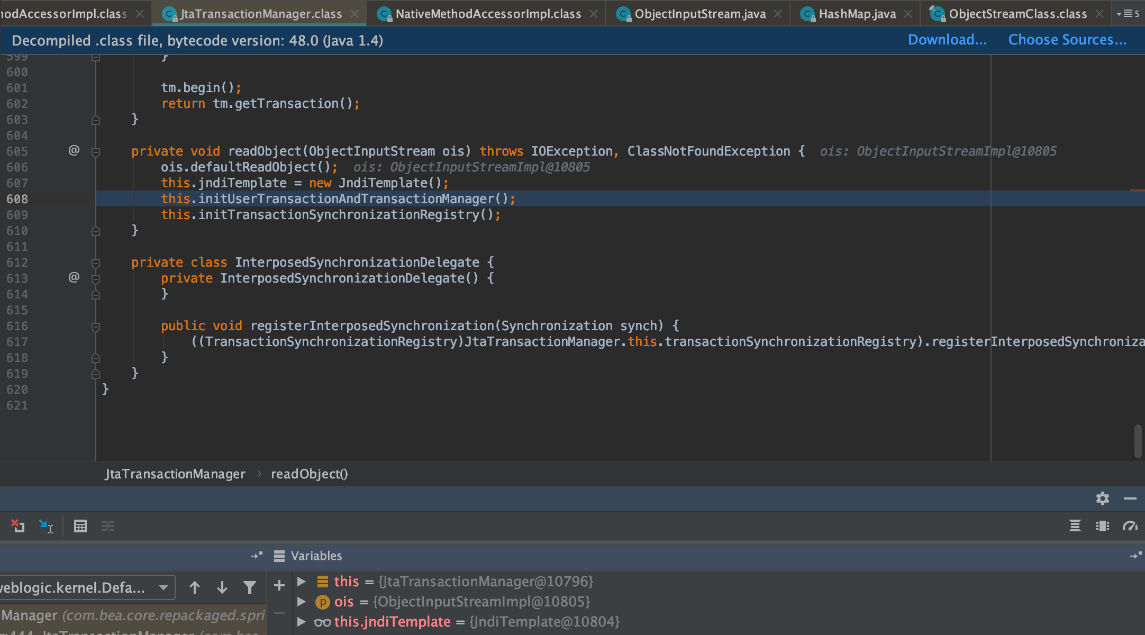Expand the 'ois' variable entry
Image resolution: width=1145 pixels, height=635 pixels.
pos(302,602)
